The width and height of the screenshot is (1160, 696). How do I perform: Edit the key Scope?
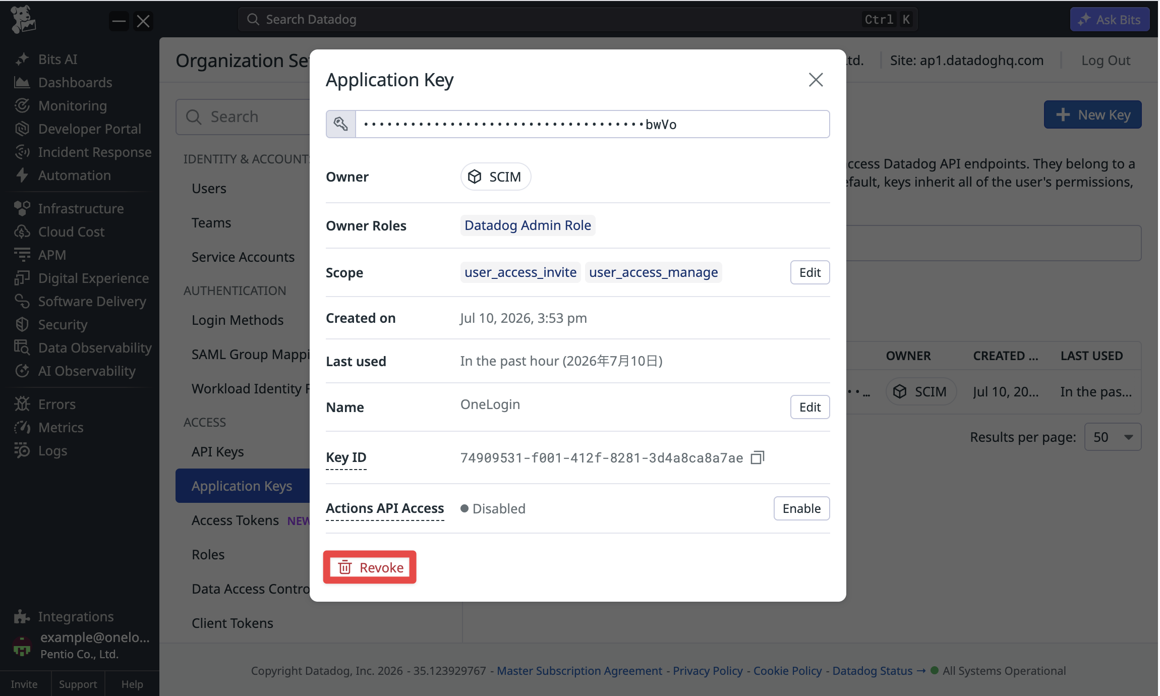(810, 272)
